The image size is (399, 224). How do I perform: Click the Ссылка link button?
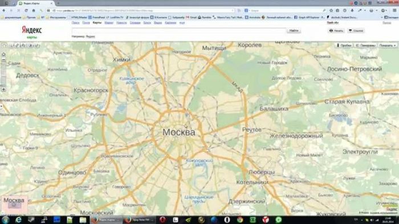[356, 31]
